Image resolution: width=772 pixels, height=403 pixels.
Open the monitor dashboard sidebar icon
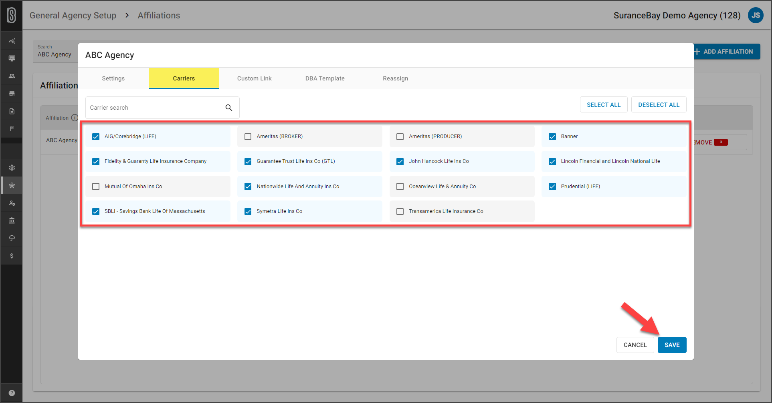(12, 58)
